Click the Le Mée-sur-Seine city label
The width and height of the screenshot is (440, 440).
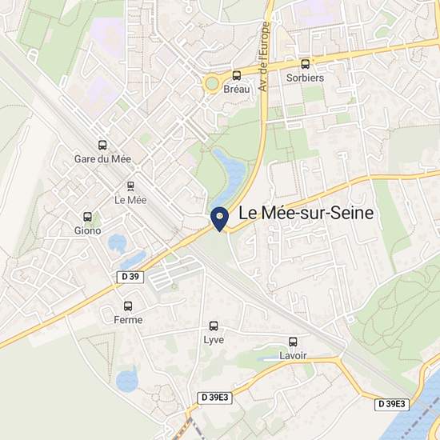click(306, 213)
